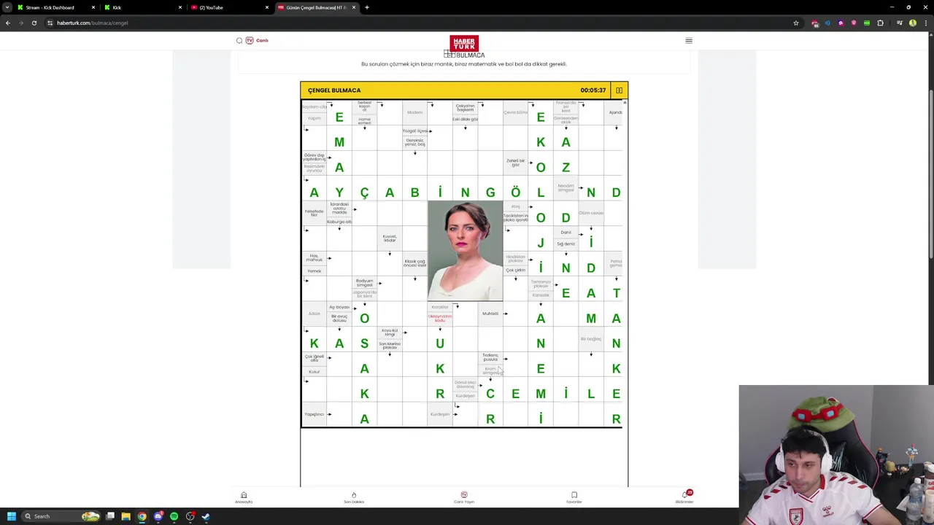The image size is (934, 525).
Task: Open the Windows Start menu
Action: coord(11,516)
